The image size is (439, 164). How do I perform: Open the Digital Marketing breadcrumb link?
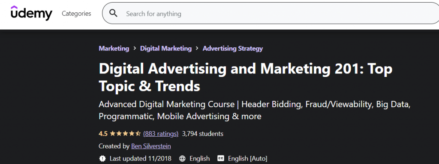tap(166, 49)
